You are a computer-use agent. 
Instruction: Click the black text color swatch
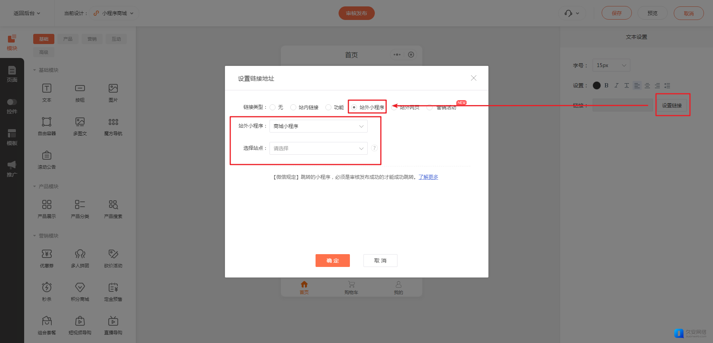pos(596,85)
